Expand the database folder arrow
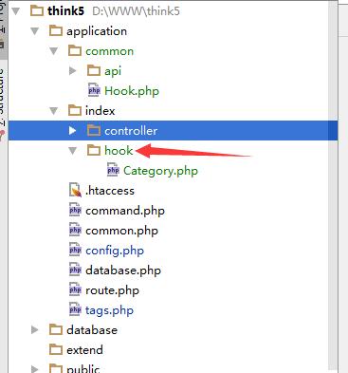This screenshot has height=373, width=348. [x=35, y=330]
